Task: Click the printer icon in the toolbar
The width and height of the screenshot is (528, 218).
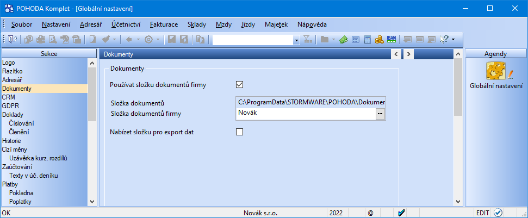Action: [x=41, y=40]
